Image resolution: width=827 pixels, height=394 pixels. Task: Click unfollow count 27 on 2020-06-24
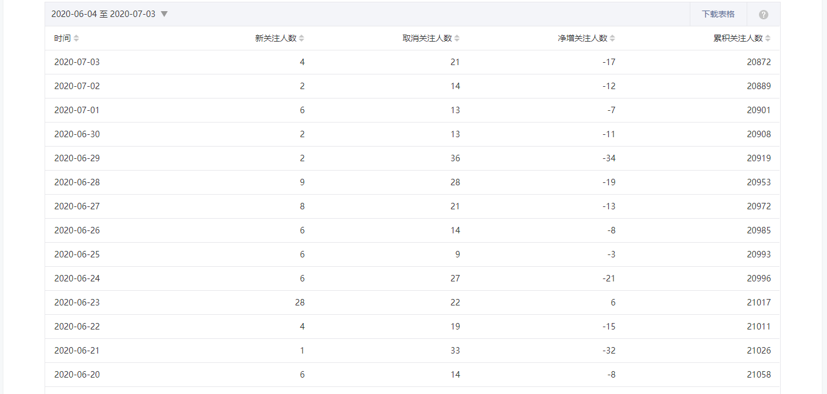pos(455,278)
